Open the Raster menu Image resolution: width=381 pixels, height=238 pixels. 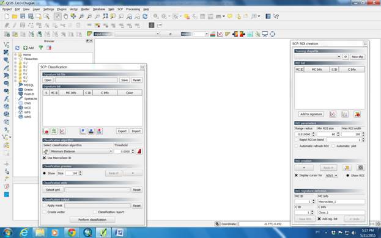(85, 9)
